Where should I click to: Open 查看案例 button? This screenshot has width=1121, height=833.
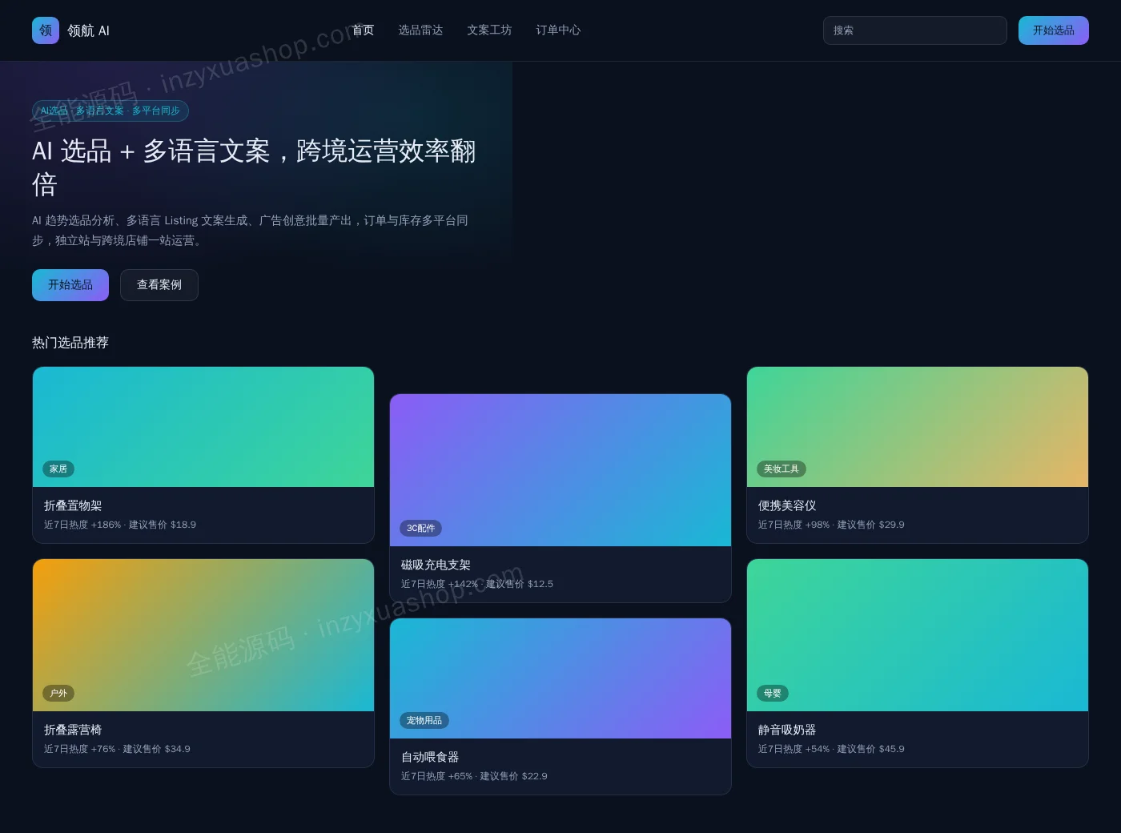159,285
